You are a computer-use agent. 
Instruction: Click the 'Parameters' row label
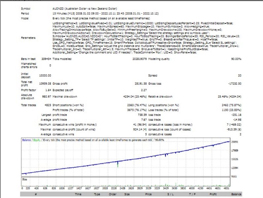click(28, 38)
